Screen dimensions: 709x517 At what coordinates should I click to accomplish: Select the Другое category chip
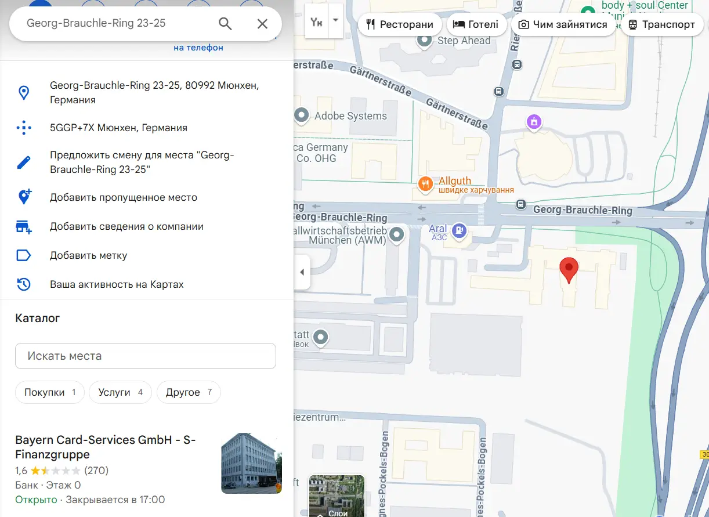click(189, 392)
